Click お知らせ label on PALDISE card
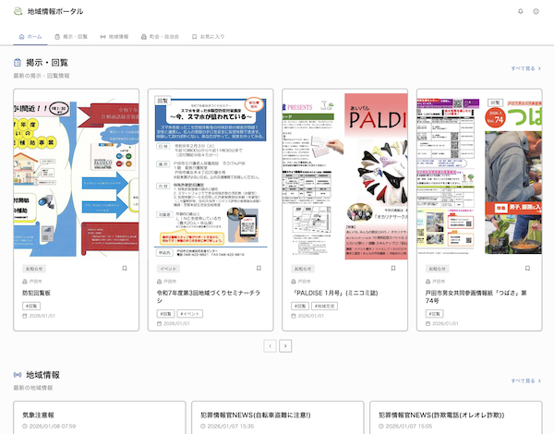 click(303, 269)
